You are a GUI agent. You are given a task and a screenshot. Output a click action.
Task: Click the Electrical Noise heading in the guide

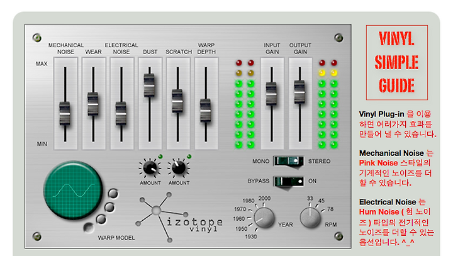tap(388, 202)
